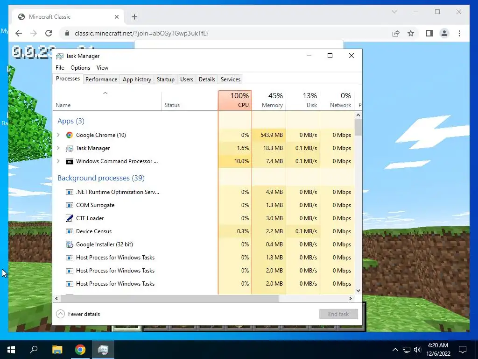Click the Chrome address bar URL
The image size is (478, 359).
point(141,33)
